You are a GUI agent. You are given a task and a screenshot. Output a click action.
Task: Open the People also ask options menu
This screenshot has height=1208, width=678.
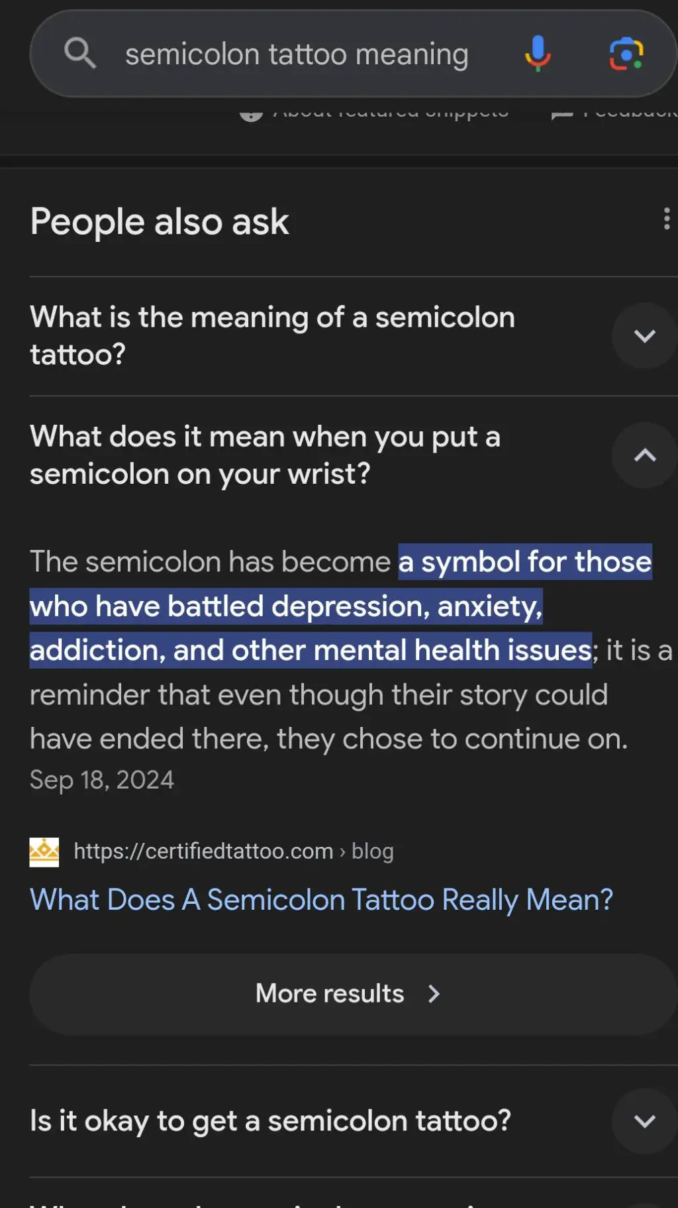(x=666, y=219)
